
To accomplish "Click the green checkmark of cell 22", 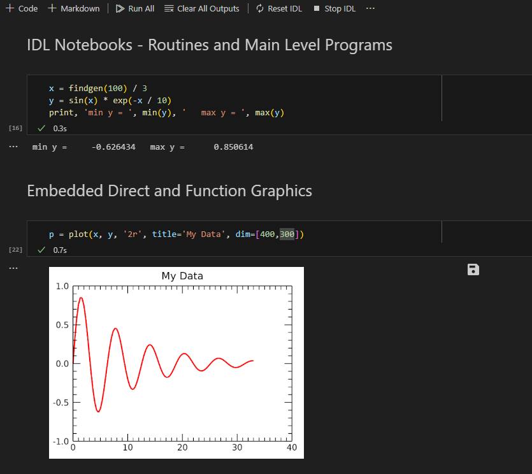I will 41,250.
